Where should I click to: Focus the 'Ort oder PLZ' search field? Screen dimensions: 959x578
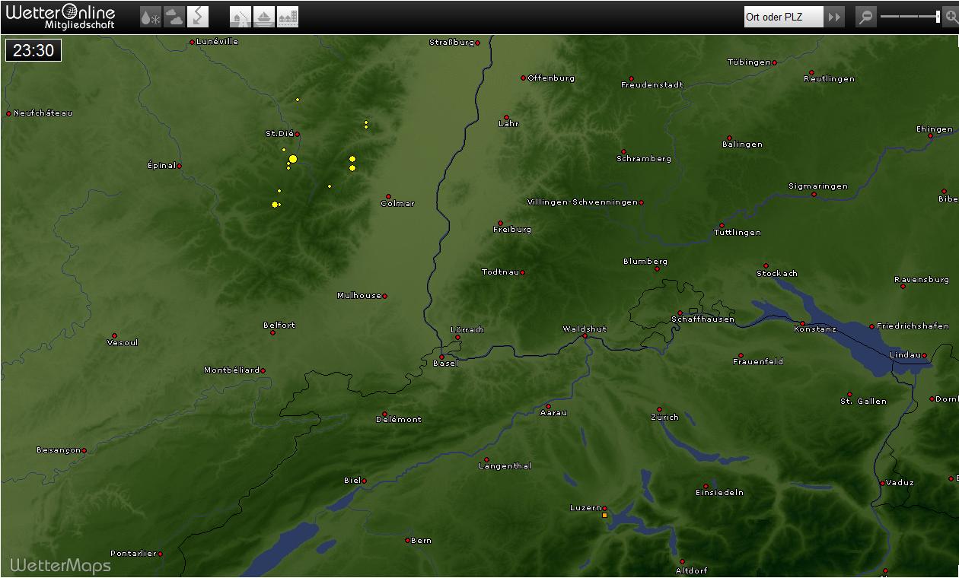783,17
